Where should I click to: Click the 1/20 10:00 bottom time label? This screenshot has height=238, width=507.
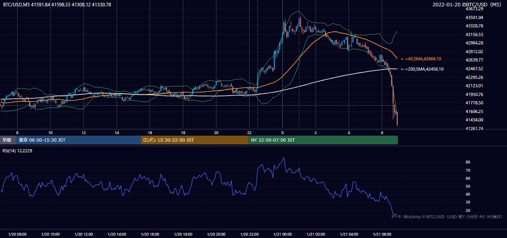coord(50,234)
